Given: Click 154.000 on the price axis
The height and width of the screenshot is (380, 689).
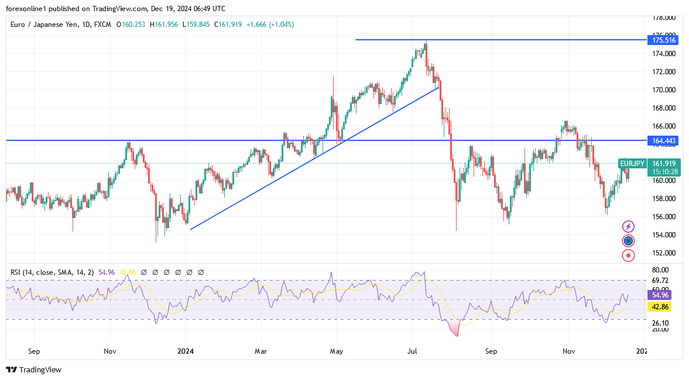Looking at the screenshot, I should click(663, 235).
